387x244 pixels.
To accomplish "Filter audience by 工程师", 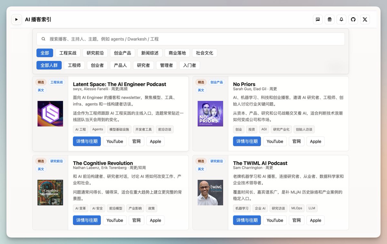I will point(74,65).
